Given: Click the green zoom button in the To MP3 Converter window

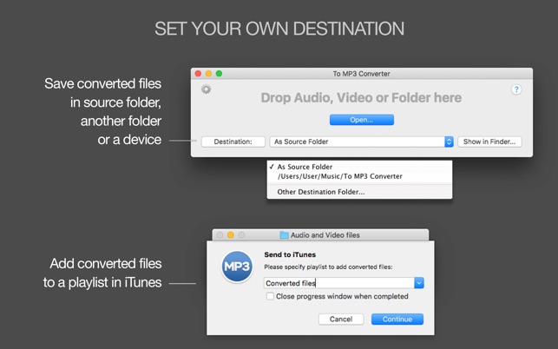Looking at the screenshot, I should click(x=219, y=74).
